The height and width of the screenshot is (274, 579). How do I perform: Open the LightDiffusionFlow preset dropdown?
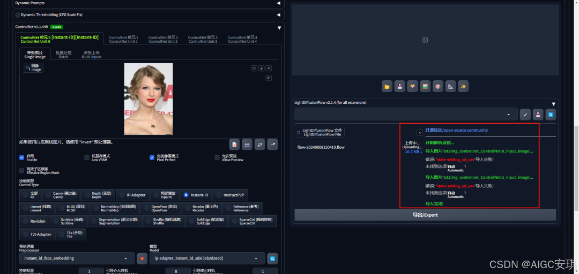pos(406,115)
